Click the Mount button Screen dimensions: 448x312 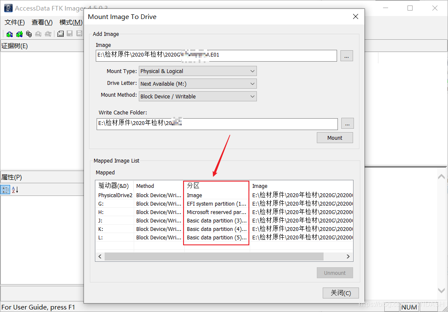(x=335, y=138)
